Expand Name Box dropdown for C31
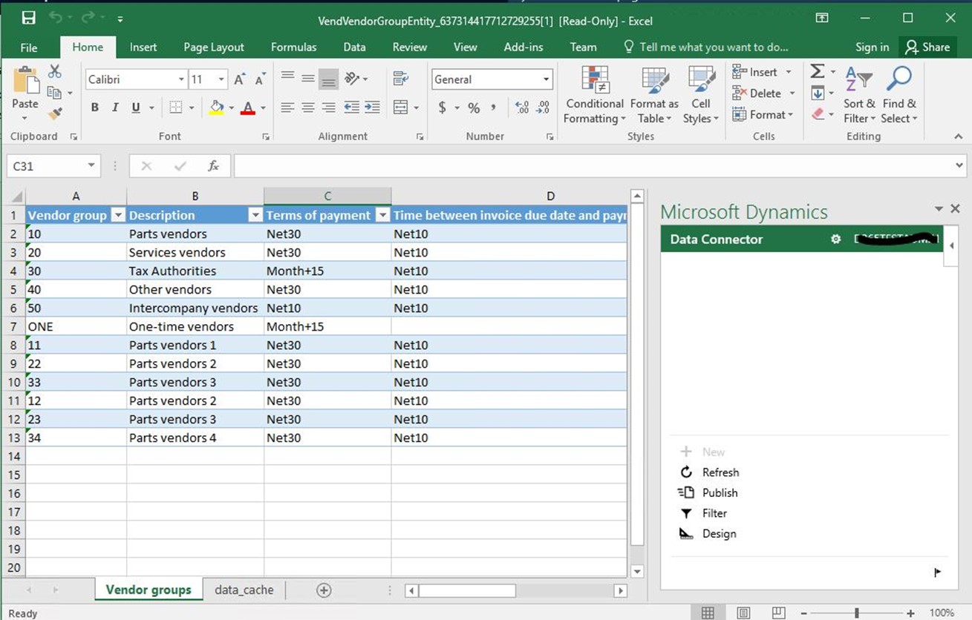972x620 pixels. pyautogui.click(x=91, y=165)
